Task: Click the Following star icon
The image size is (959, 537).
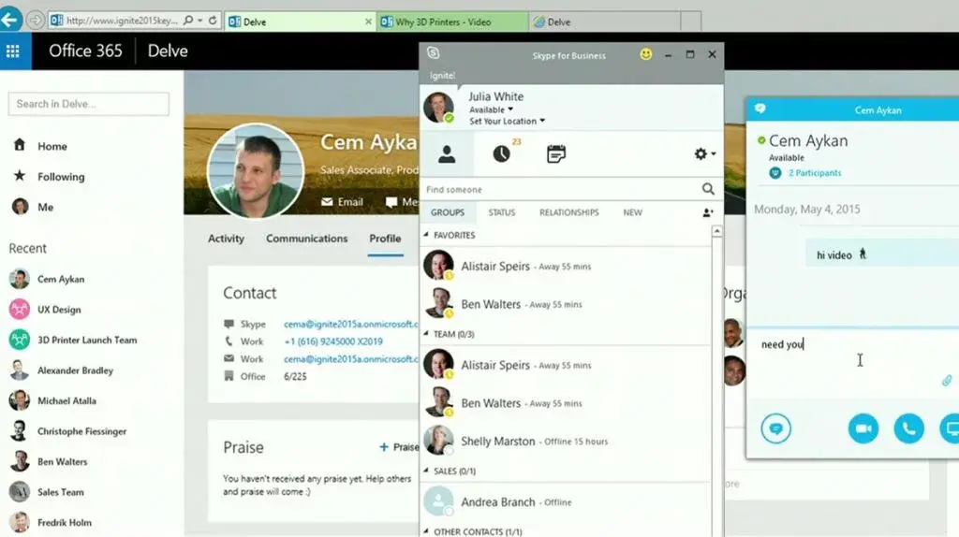Action: pos(20,176)
